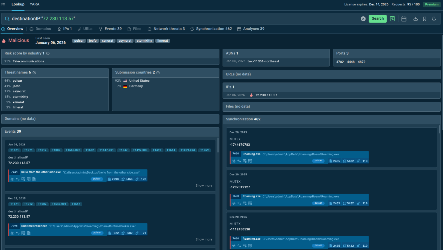Click inside the destinationIP search field
The image size is (443, 250).
click(x=55, y=19)
